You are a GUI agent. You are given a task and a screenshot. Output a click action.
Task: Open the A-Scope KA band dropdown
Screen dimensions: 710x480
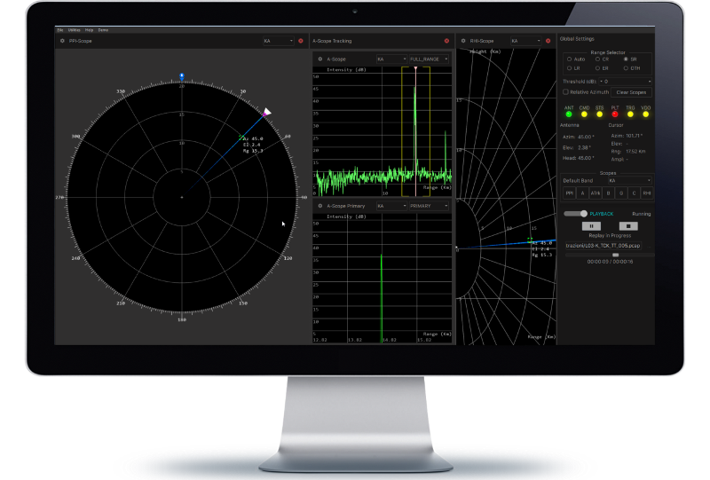click(x=391, y=59)
